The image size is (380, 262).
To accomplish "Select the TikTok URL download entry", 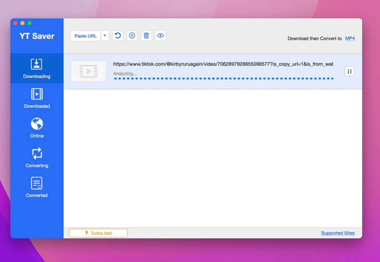I will coord(223,64).
